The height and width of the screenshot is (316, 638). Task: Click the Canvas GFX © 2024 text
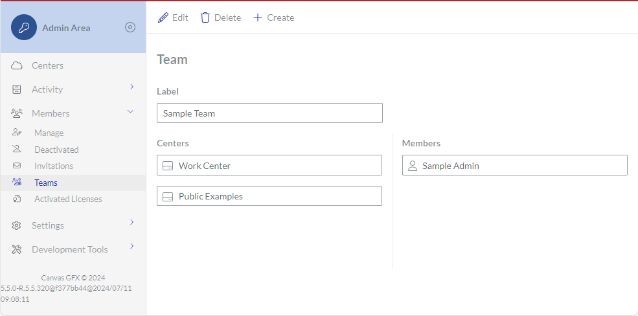coord(73,278)
